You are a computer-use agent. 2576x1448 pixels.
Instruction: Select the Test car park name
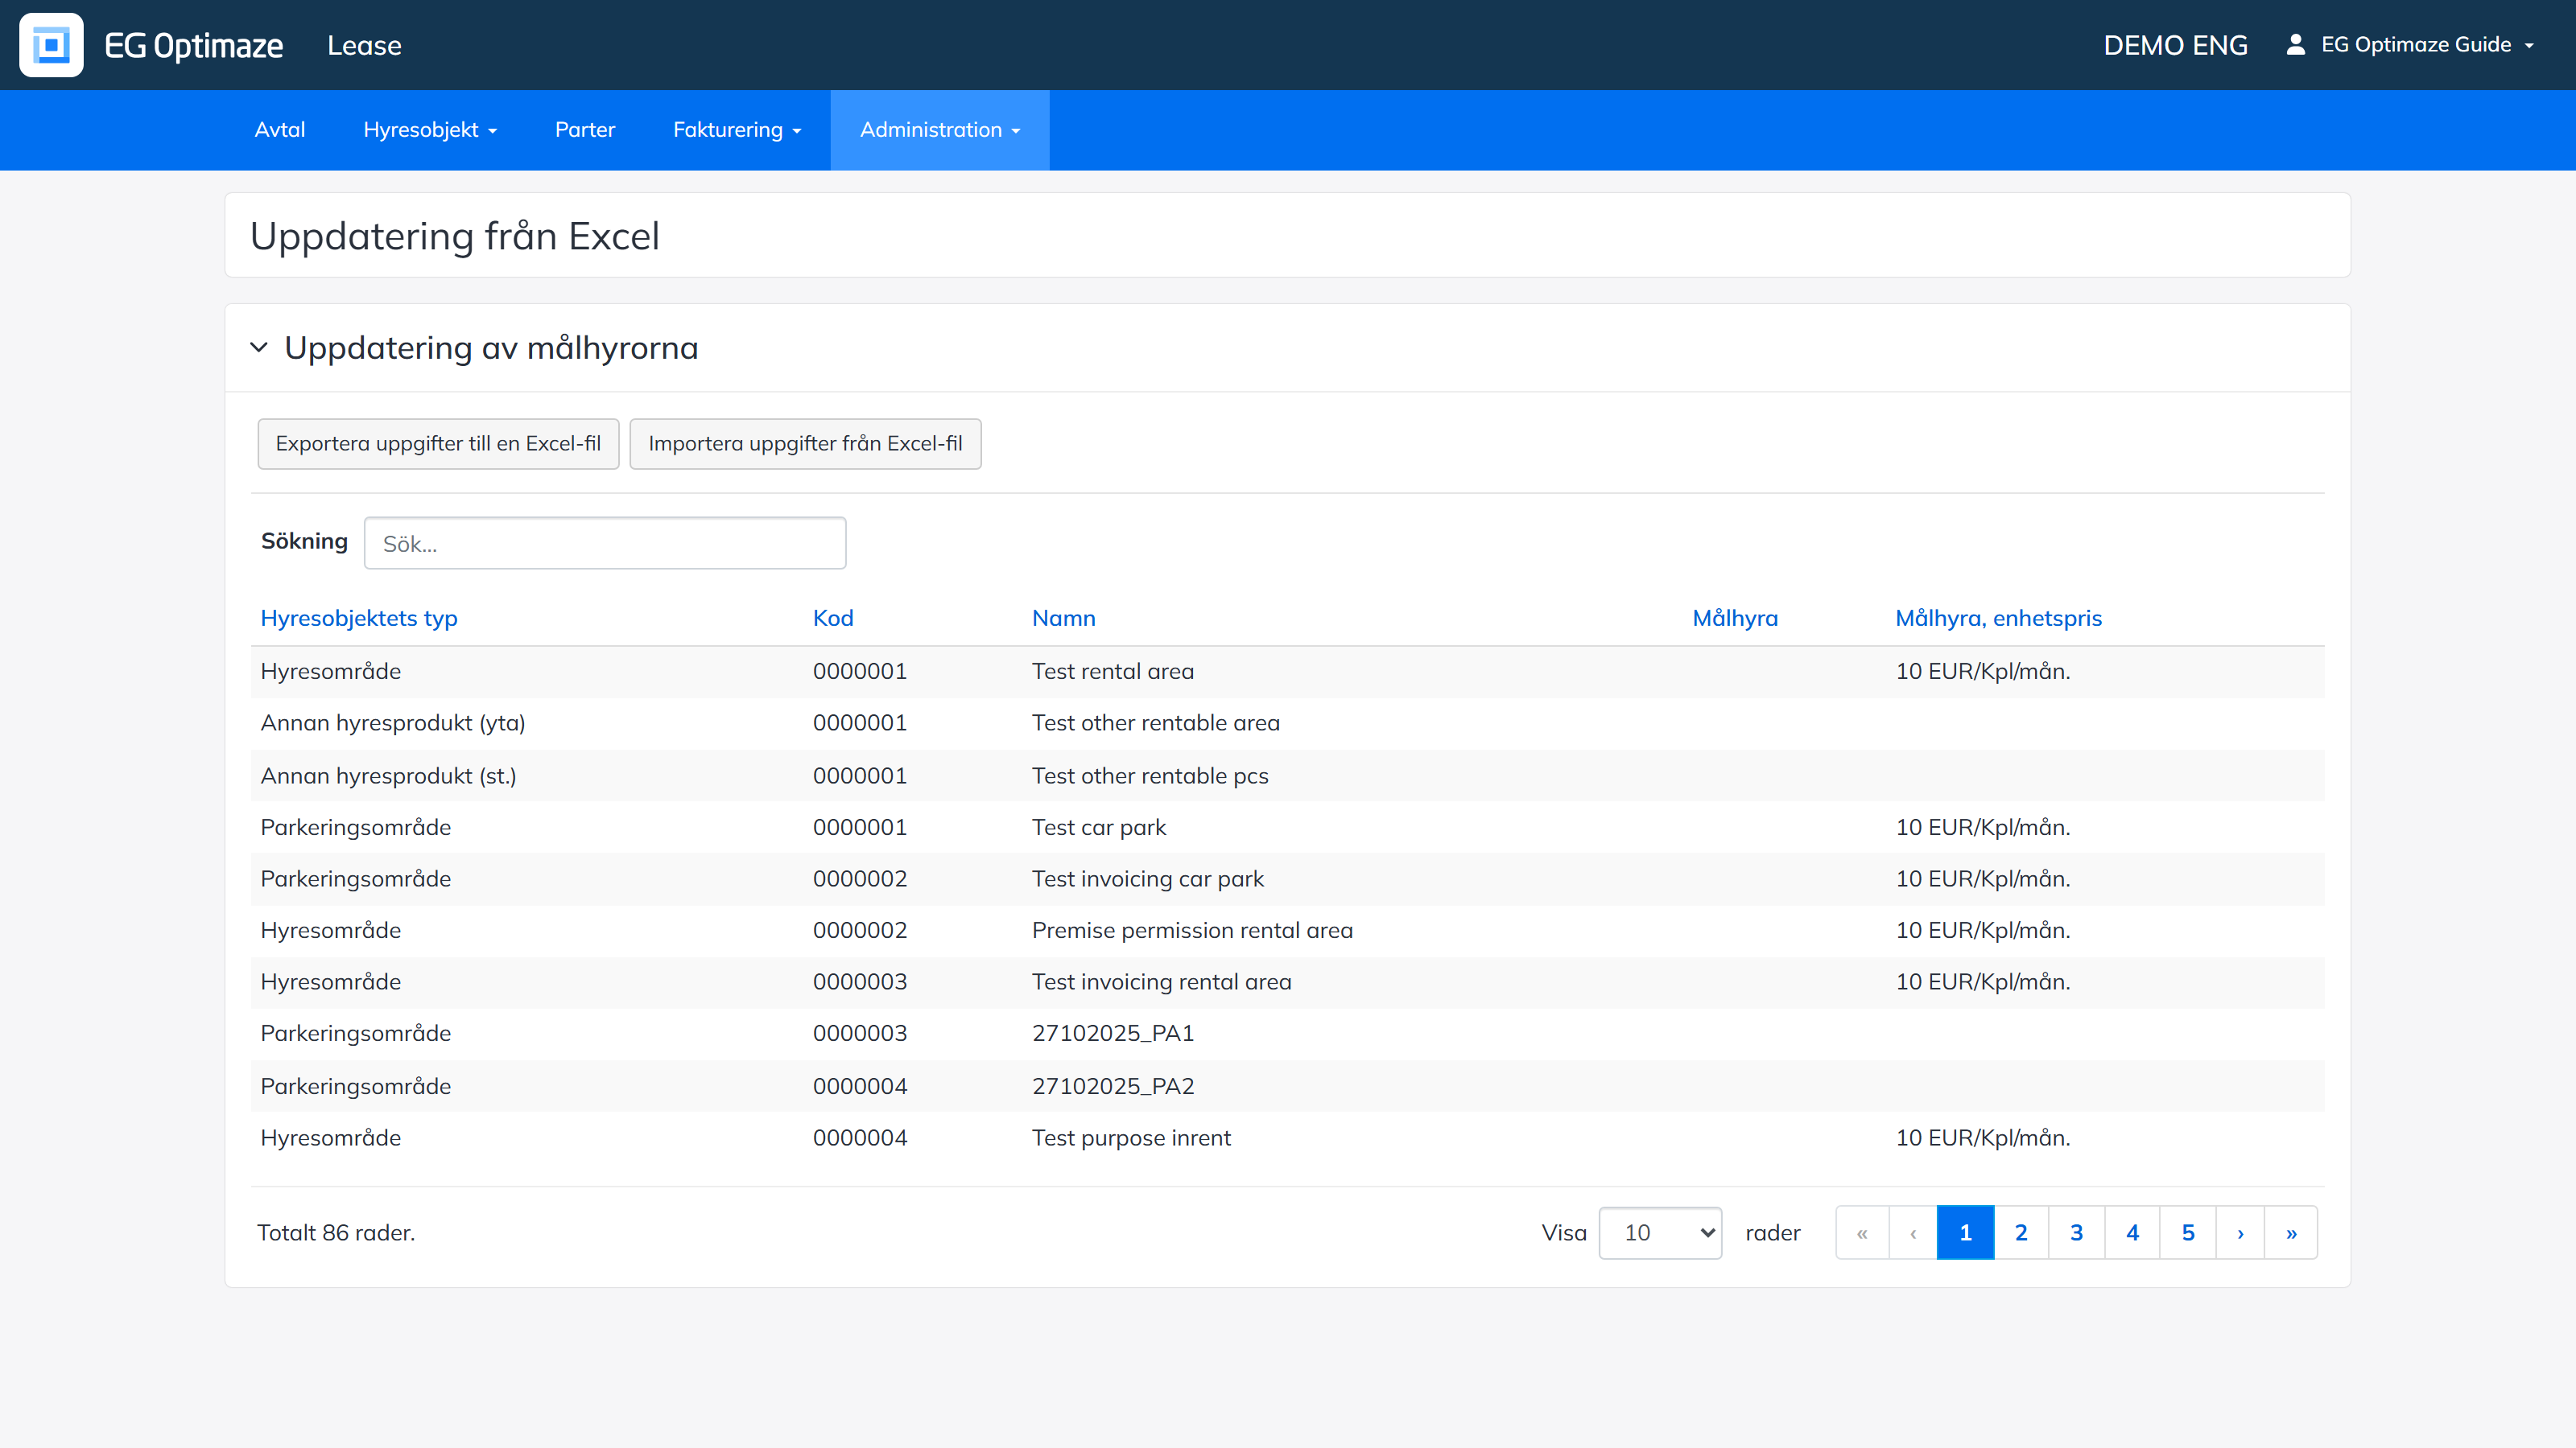click(1099, 828)
